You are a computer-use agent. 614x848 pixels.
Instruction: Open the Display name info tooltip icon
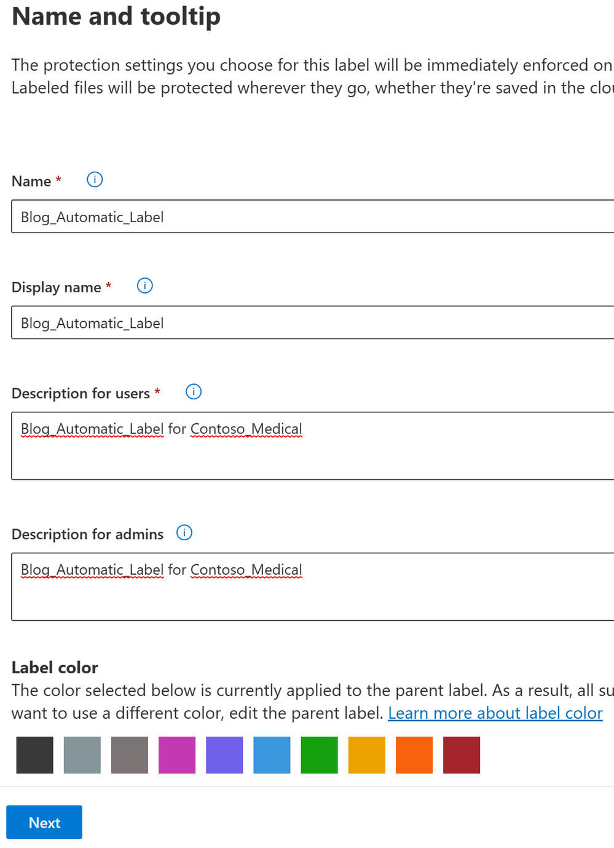coord(144,286)
